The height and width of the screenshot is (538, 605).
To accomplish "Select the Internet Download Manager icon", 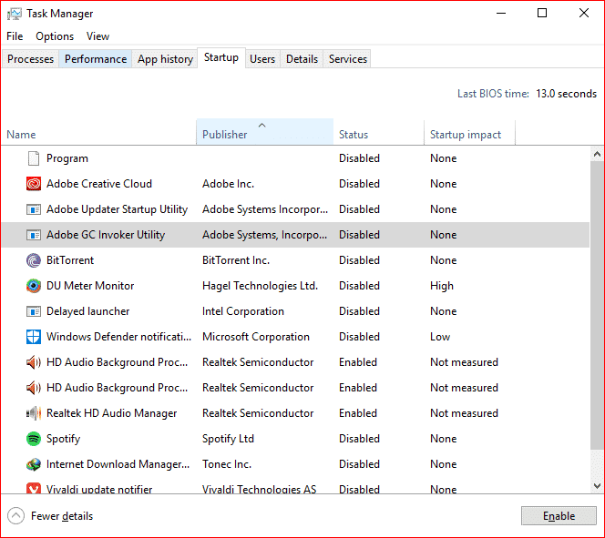I will [34, 464].
